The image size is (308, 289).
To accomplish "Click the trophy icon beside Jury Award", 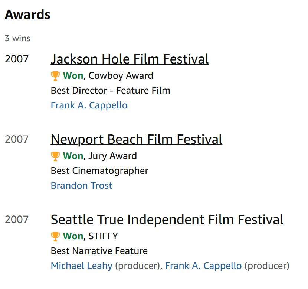I will click(x=55, y=156).
